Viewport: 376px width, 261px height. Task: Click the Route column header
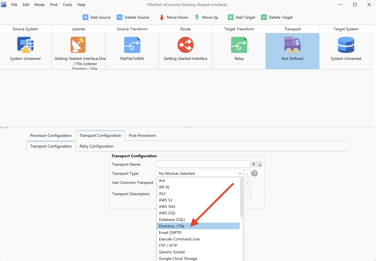click(185, 29)
